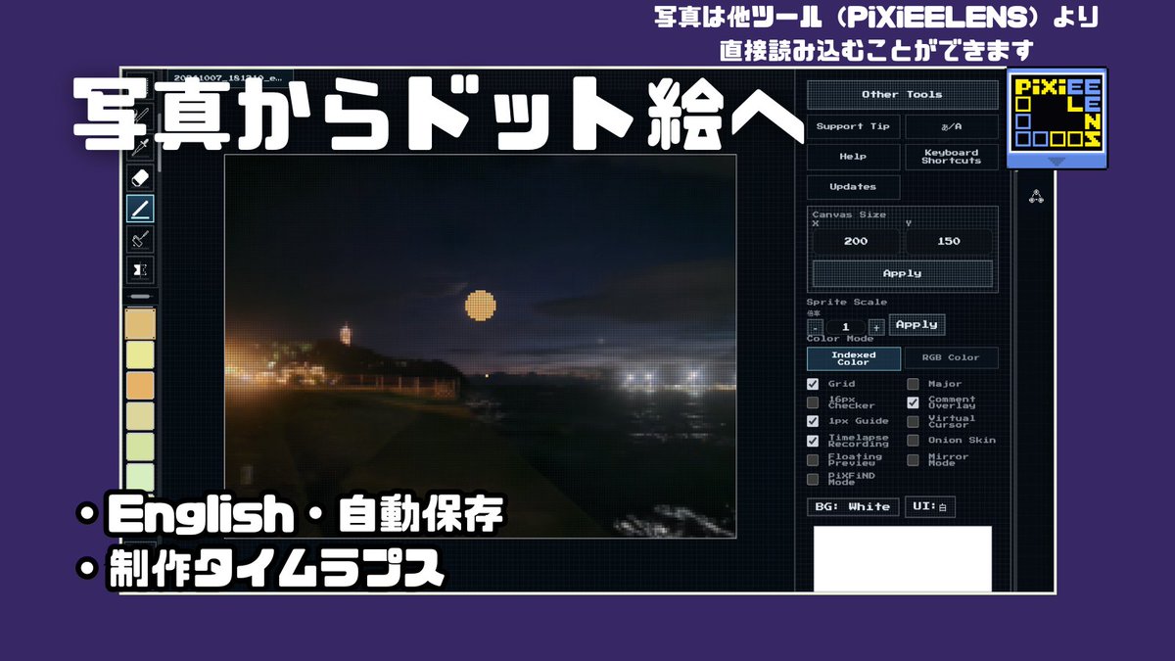Click the palette handle bar above swatches
Viewport: 1175px width, 661px height.
141,296
